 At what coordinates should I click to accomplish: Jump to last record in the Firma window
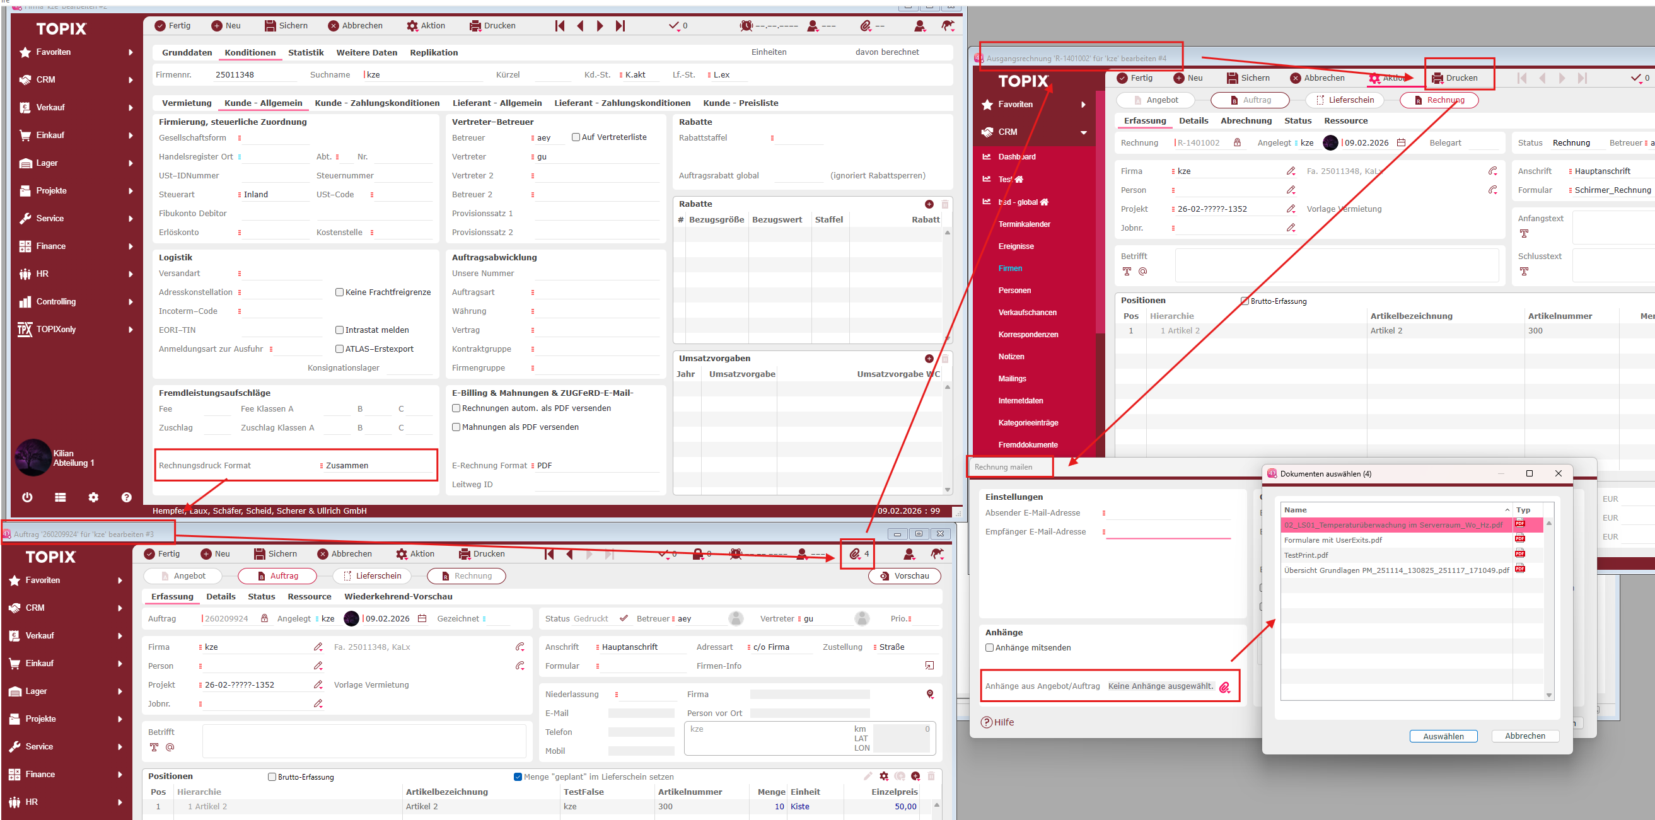tap(620, 26)
